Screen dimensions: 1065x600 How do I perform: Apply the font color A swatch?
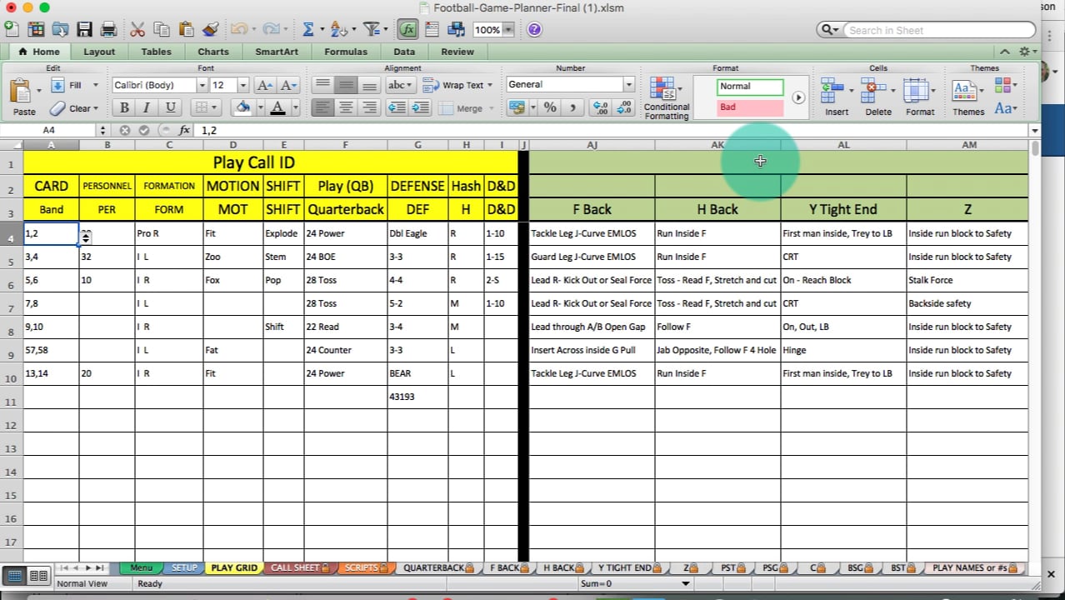277,107
